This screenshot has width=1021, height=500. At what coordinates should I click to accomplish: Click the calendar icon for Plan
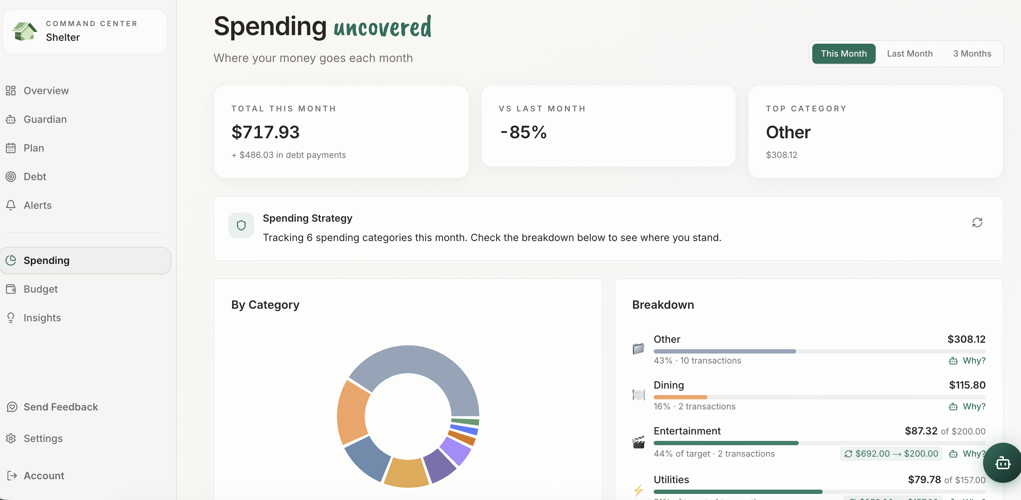[11, 148]
